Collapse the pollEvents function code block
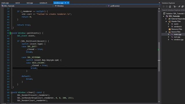The width and height of the screenshot is (185, 104). (12, 33)
